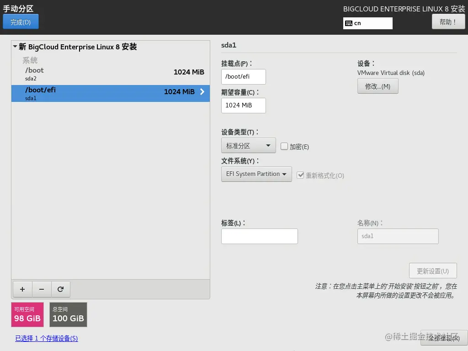
Task: Click the 修改...(M) device modify button
Action: click(x=378, y=86)
